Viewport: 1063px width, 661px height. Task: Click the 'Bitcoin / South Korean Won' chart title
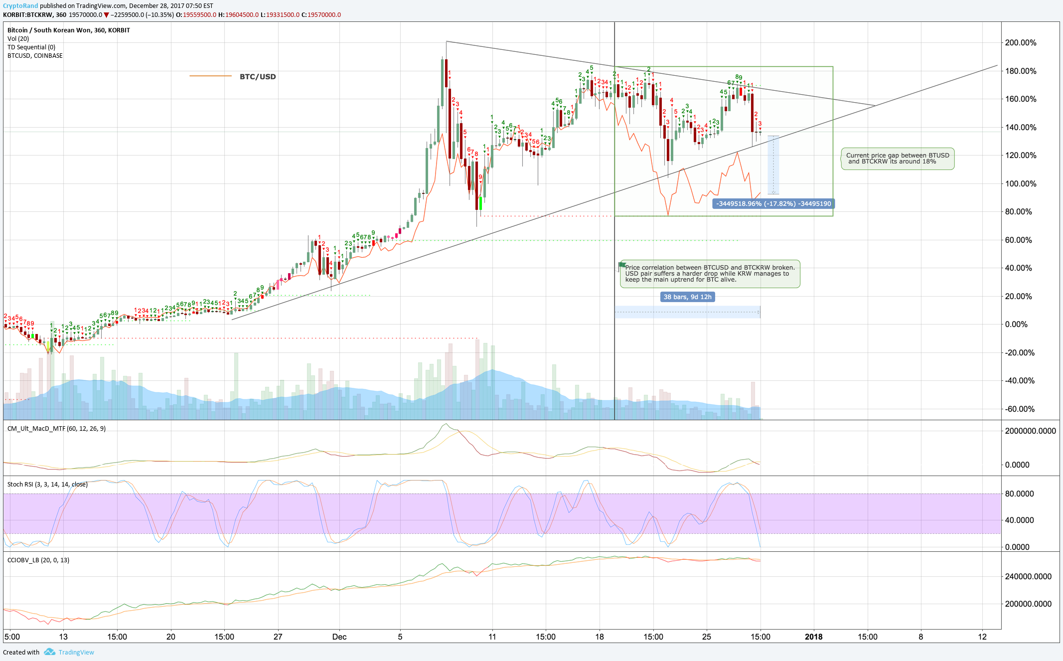point(69,30)
